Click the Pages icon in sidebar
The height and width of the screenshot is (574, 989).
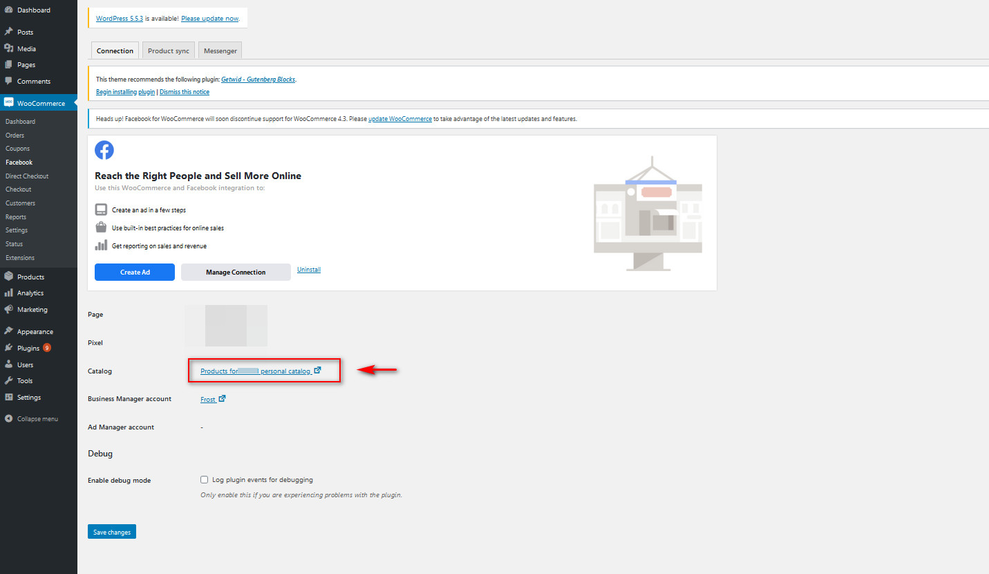point(8,64)
